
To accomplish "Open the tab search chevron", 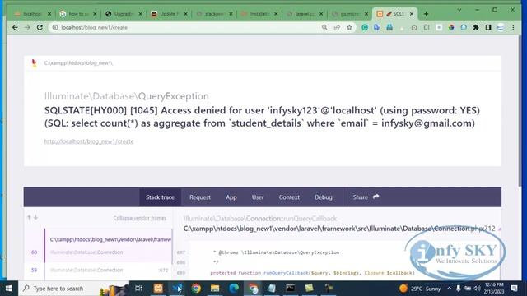I will pos(459,10).
